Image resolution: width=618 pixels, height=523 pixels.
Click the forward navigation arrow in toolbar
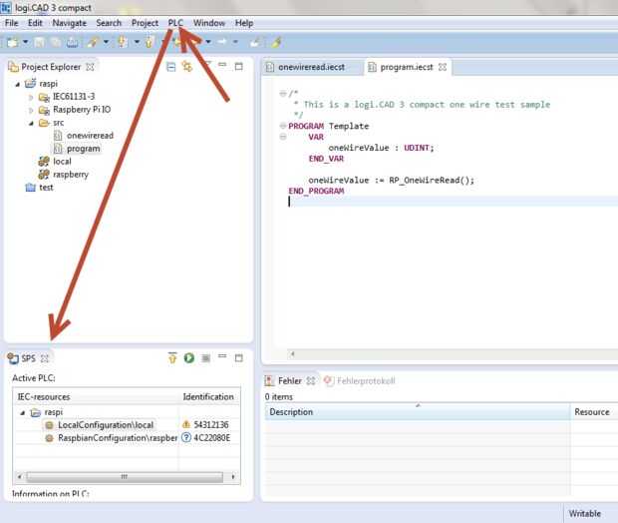(222, 42)
